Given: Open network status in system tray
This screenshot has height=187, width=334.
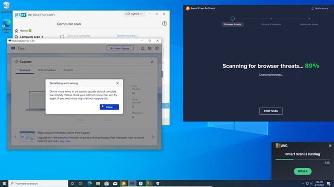Looking at the screenshot, I should coord(307,183).
